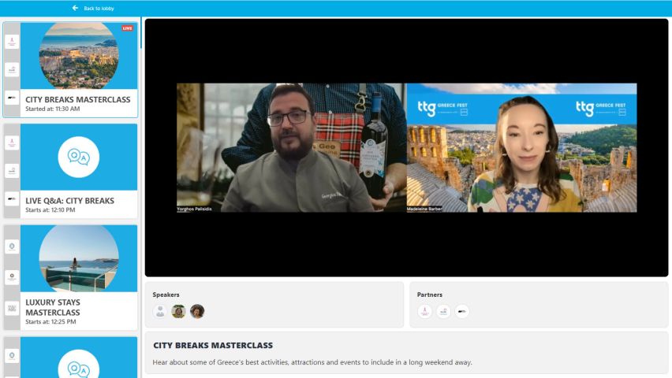Screen dimensions: 672x378
Task: Click second partner logo beside Live Q&A City Breaks
Action: click(12, 171)
